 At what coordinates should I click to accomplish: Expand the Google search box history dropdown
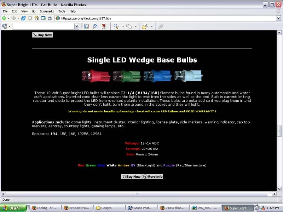(x=77, y=26)
